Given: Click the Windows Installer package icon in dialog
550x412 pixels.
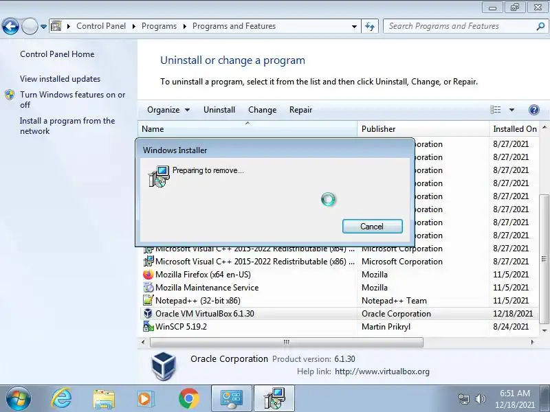Looking at the screenshot, I should 159,176.
